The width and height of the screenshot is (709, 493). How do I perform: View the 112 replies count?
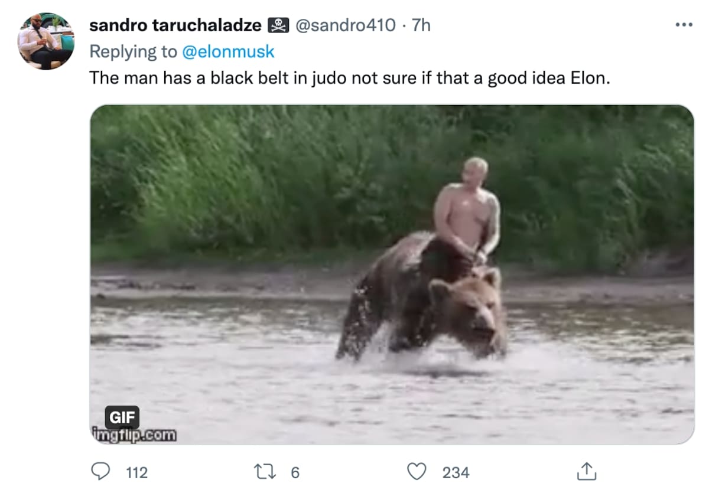point(136,472)
